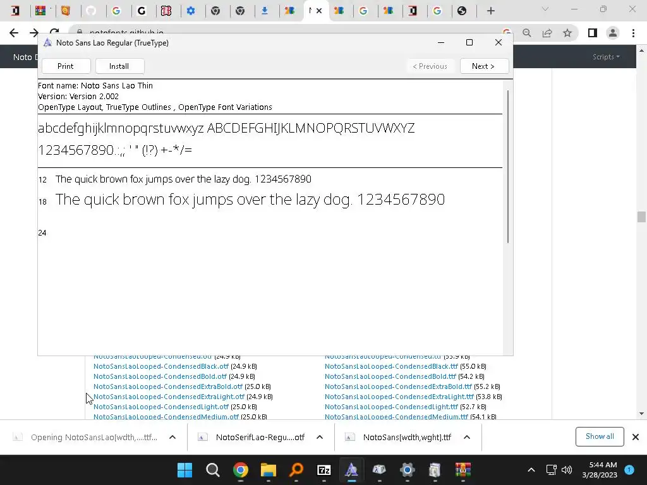Image resolution: width=647 pixels, height=485 pixels.
Task: Bookmark this page with star icon
Action: click(567, 33)
